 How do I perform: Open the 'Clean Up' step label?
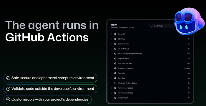click(x=121, y=73)
